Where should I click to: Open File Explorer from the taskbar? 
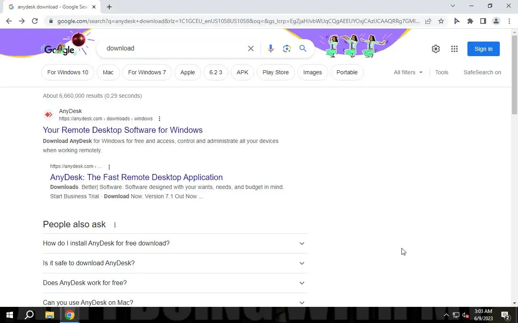[x=49, y=315]
